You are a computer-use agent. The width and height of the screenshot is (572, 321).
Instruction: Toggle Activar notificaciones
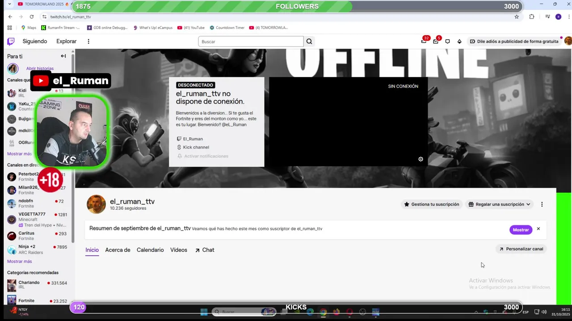click(203, 156)
